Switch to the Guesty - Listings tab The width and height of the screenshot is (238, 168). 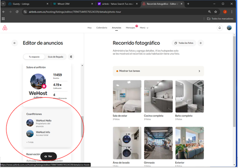(28, 4)
